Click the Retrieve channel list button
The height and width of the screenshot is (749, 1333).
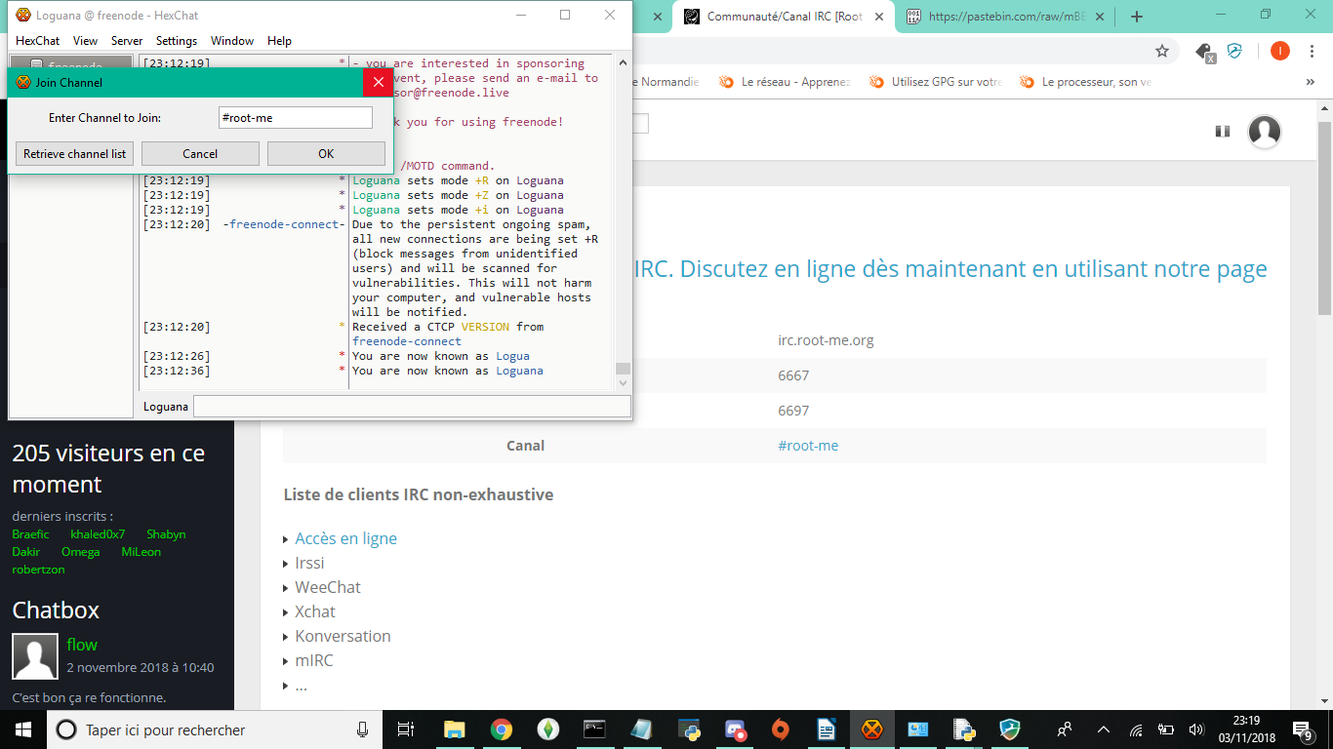(x=74, y=153)
